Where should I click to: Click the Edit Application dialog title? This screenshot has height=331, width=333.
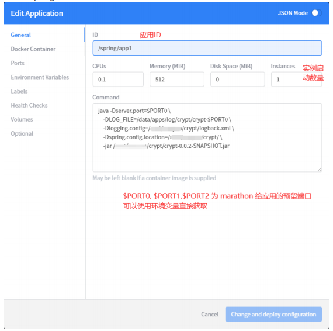point(37,13)
